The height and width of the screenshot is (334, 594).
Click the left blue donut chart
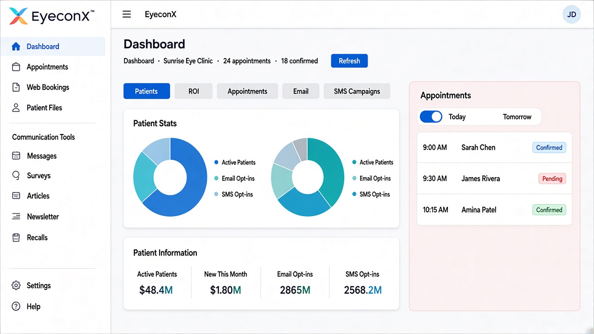click(170, 177)
